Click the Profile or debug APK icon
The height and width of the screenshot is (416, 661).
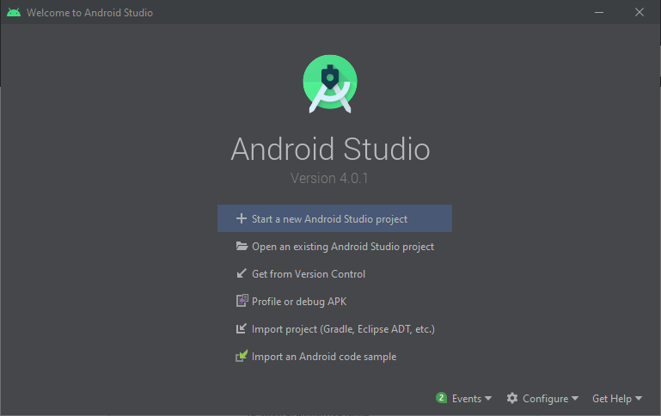[x=242, y=301]
